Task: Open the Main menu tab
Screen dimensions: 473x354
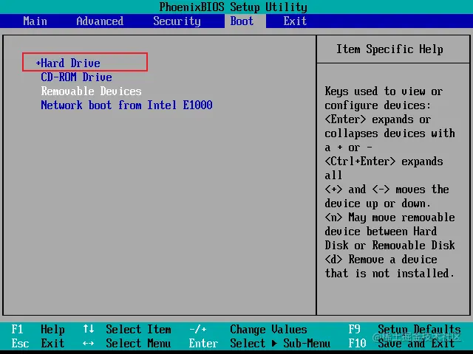Action: [x=35, y=21]
